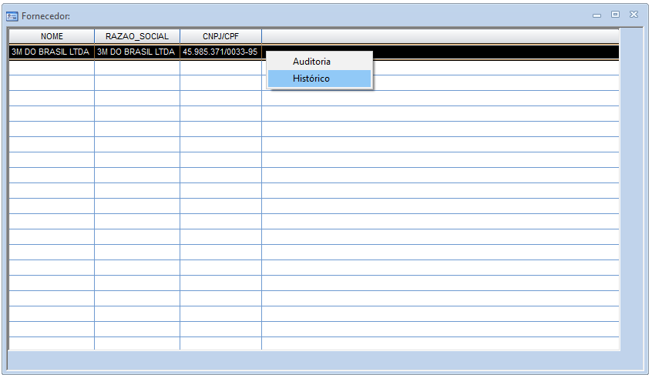Click the CNPJ/CPF column header
This screenshot has width=652, height=375.
220,36
